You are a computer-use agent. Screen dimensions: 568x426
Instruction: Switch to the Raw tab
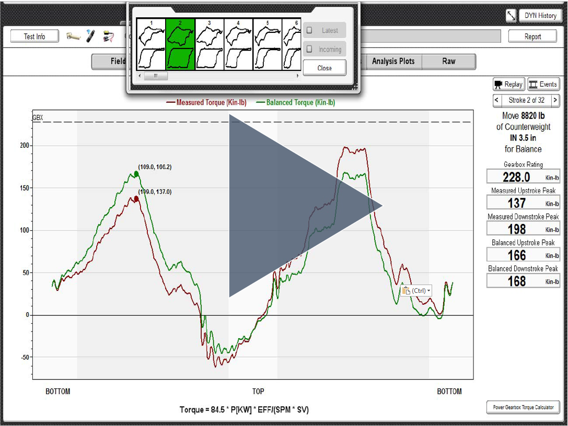click(449, 62)
